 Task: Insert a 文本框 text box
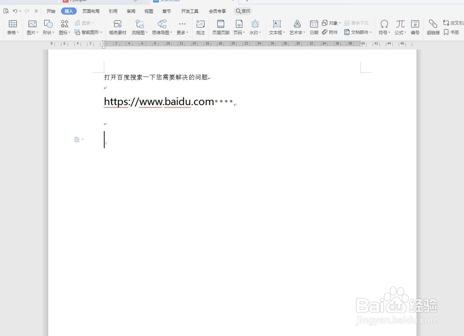(x=277, y=27)
